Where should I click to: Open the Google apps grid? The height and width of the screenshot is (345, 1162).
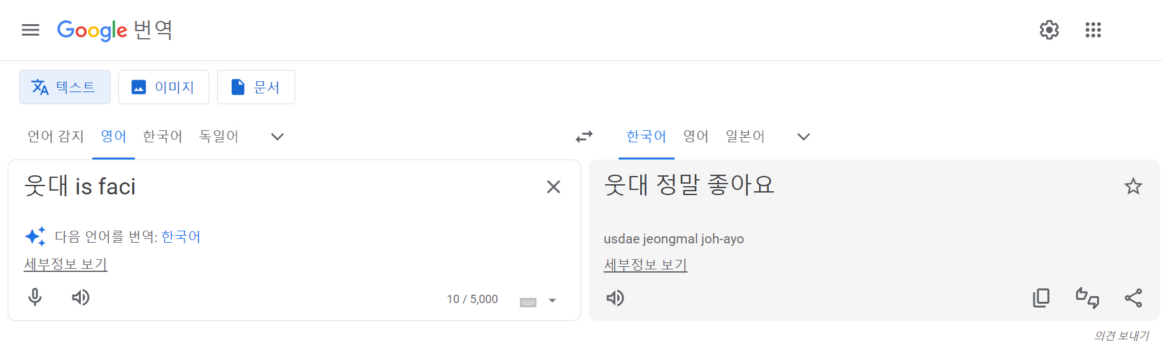tap(1093, 30)
